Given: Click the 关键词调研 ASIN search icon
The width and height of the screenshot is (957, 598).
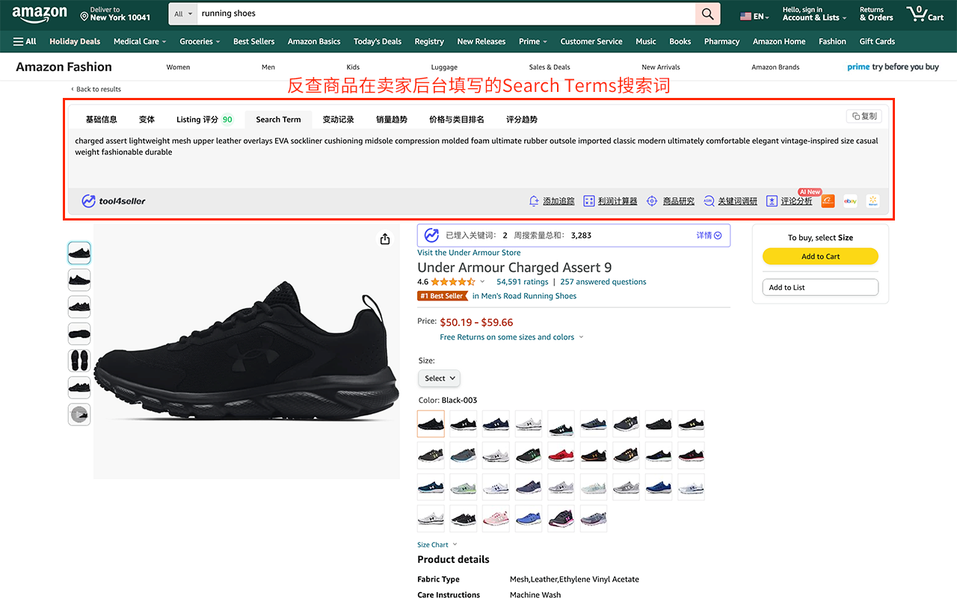Looking at the screenshot, I should coord(709,201).
